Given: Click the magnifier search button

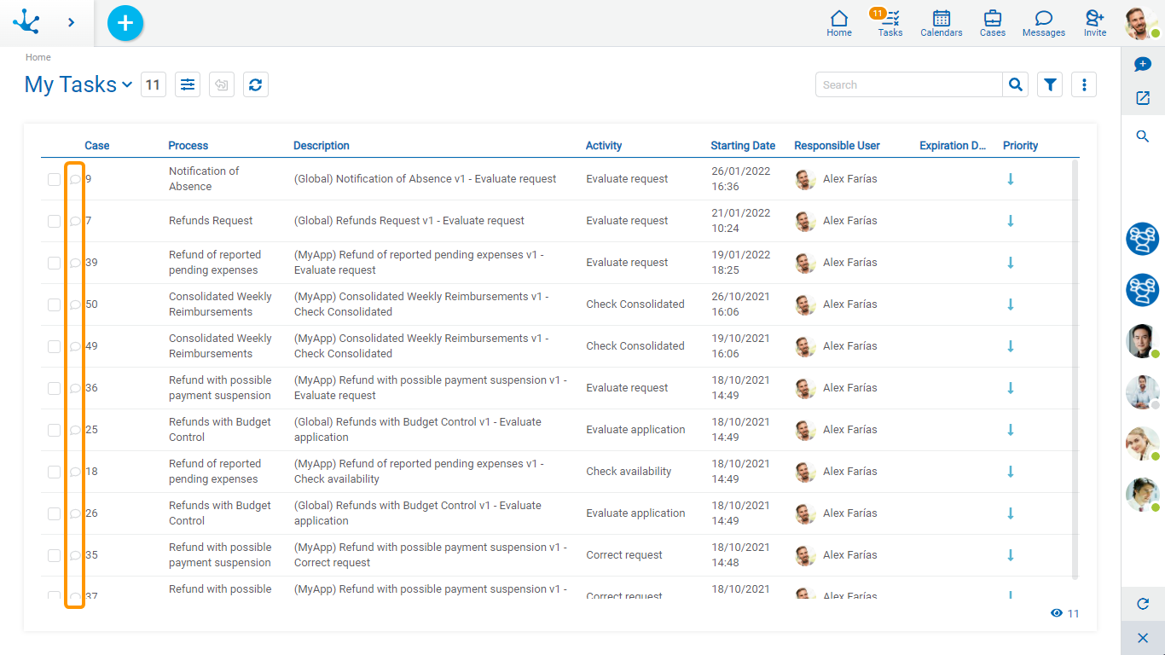Looking at the screenshot, I should [x=1016, y=84].
